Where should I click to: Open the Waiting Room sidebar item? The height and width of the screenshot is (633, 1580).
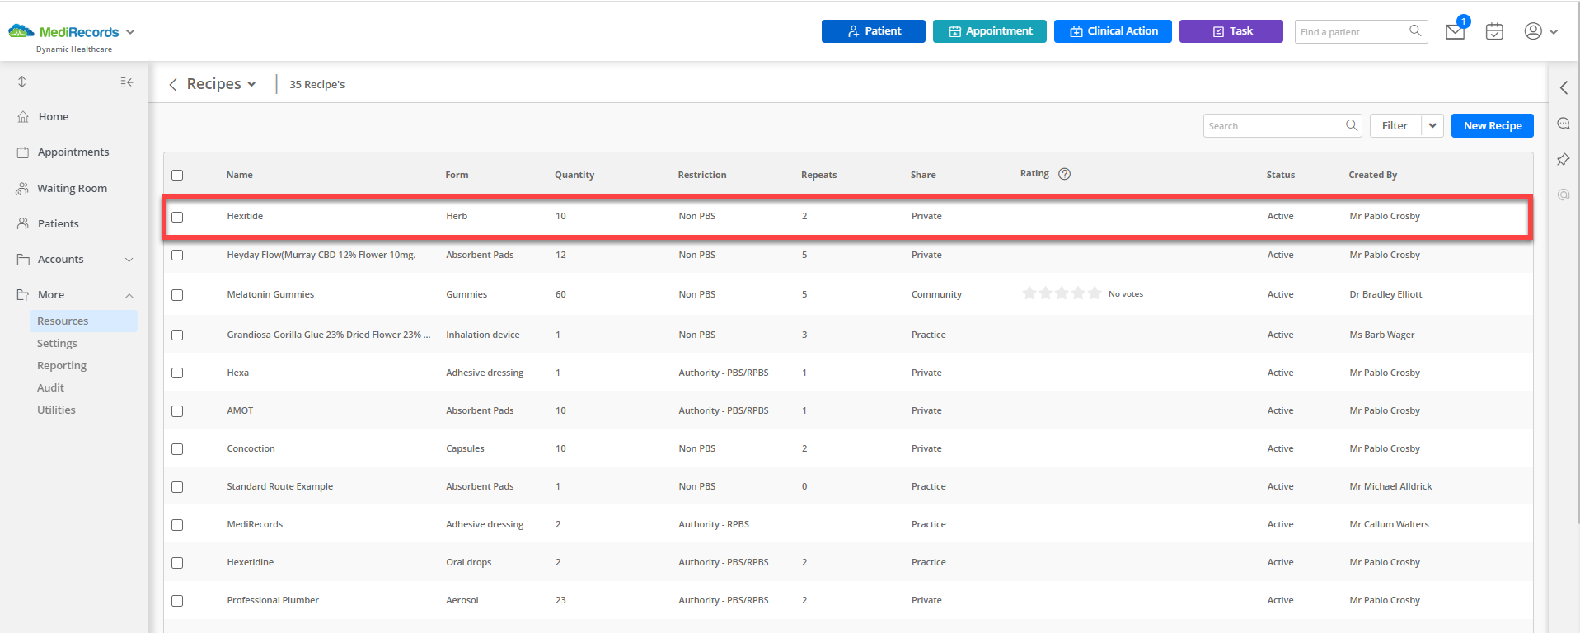tap(72, 188)
